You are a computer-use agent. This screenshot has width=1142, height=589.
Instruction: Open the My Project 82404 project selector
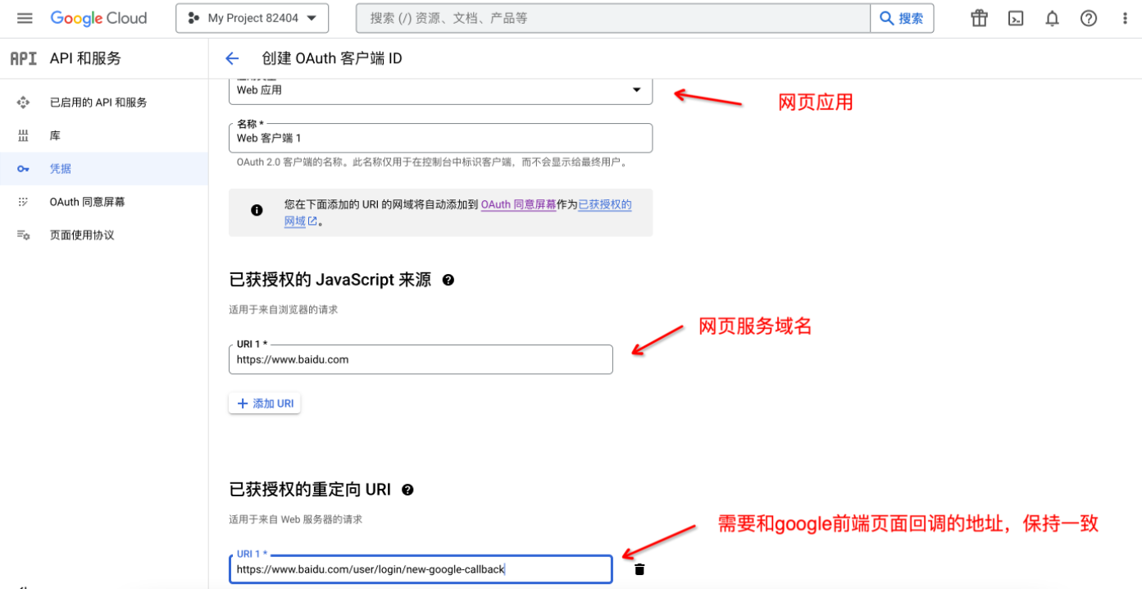pyautogui.click(x=252, y=18)
